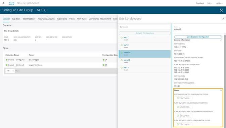Click software telemetry Success check icon

click(x=178, y=98)
